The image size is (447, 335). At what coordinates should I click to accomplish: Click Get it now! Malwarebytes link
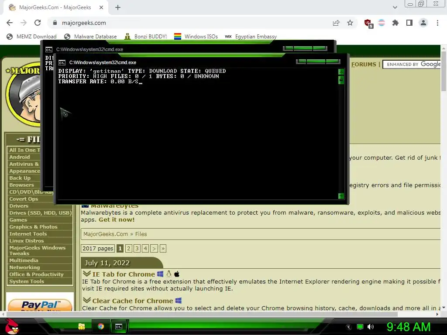(117, 220)
